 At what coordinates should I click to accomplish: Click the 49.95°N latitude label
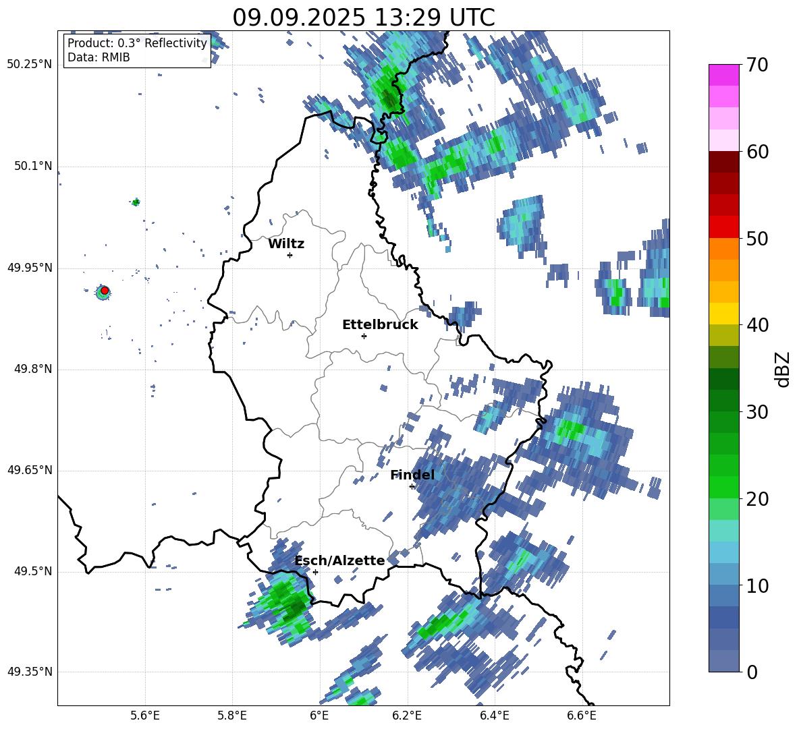30,268
